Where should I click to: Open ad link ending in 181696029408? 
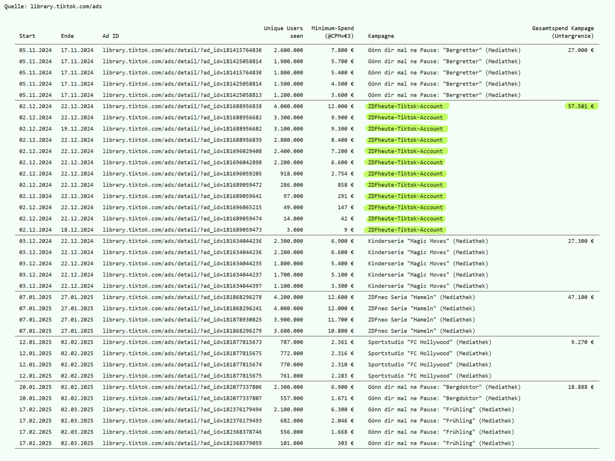click(182, 152)
